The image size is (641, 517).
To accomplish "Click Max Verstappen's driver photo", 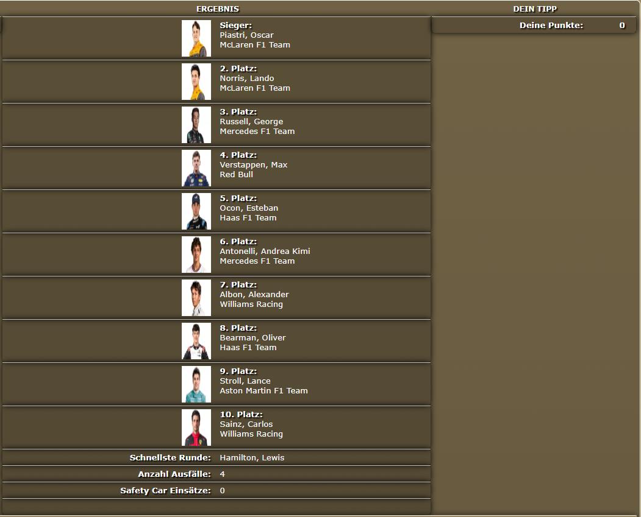I will click(196, 168).
